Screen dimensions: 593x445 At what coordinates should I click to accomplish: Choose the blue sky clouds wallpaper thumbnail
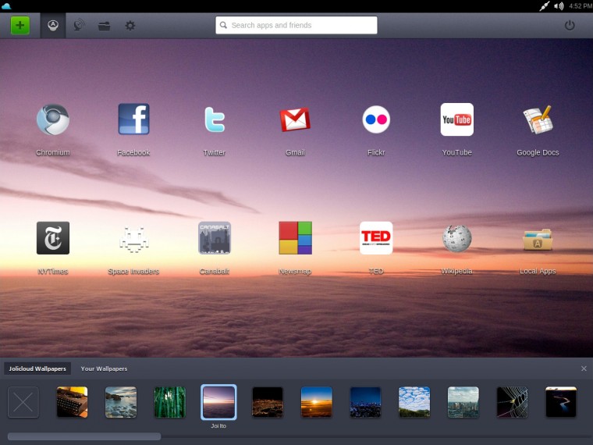coord(414,402)
